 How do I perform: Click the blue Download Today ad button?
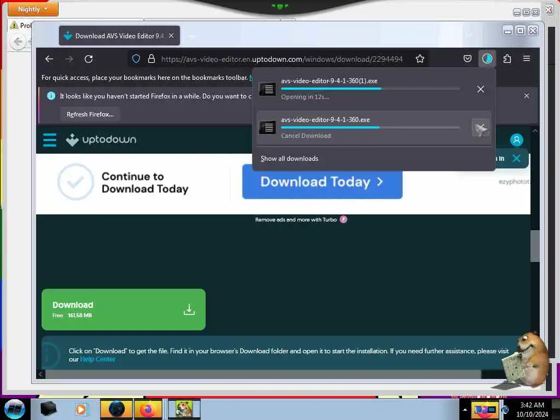click(322, 182)
